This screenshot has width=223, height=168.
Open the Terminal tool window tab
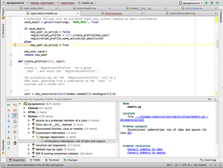coord(52,160)
